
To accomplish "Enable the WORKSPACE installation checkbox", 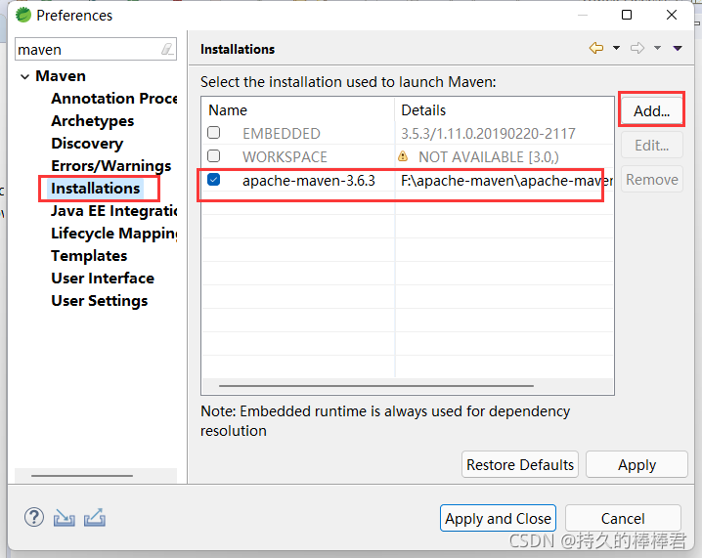I will (214, 155).
